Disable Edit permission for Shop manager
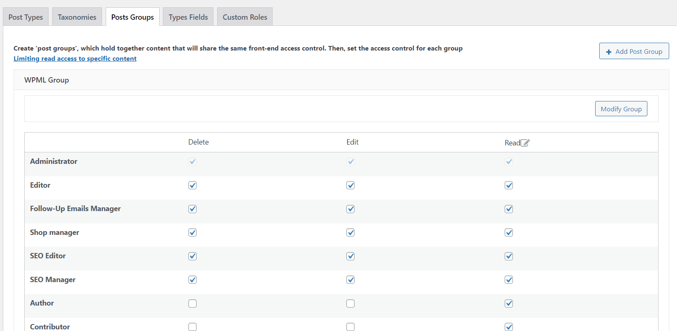The height and width of the screenshot is (331, 677). tap(350, 232)
